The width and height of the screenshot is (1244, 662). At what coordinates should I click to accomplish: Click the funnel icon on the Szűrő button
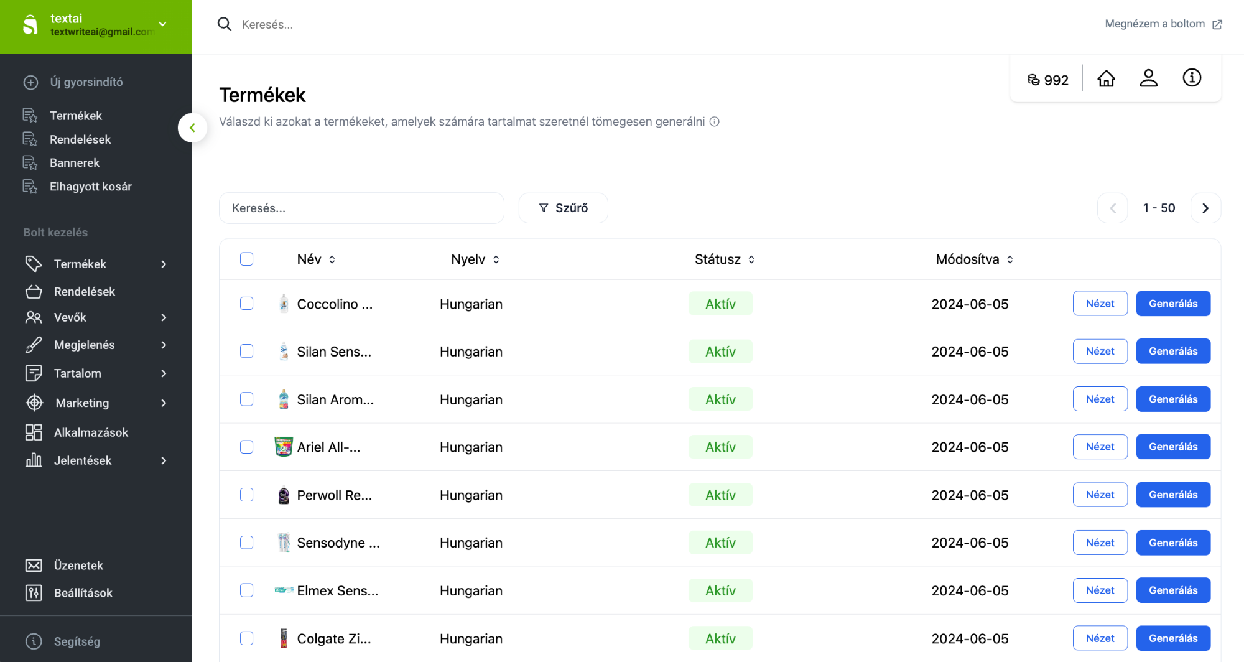coord(544,208)
